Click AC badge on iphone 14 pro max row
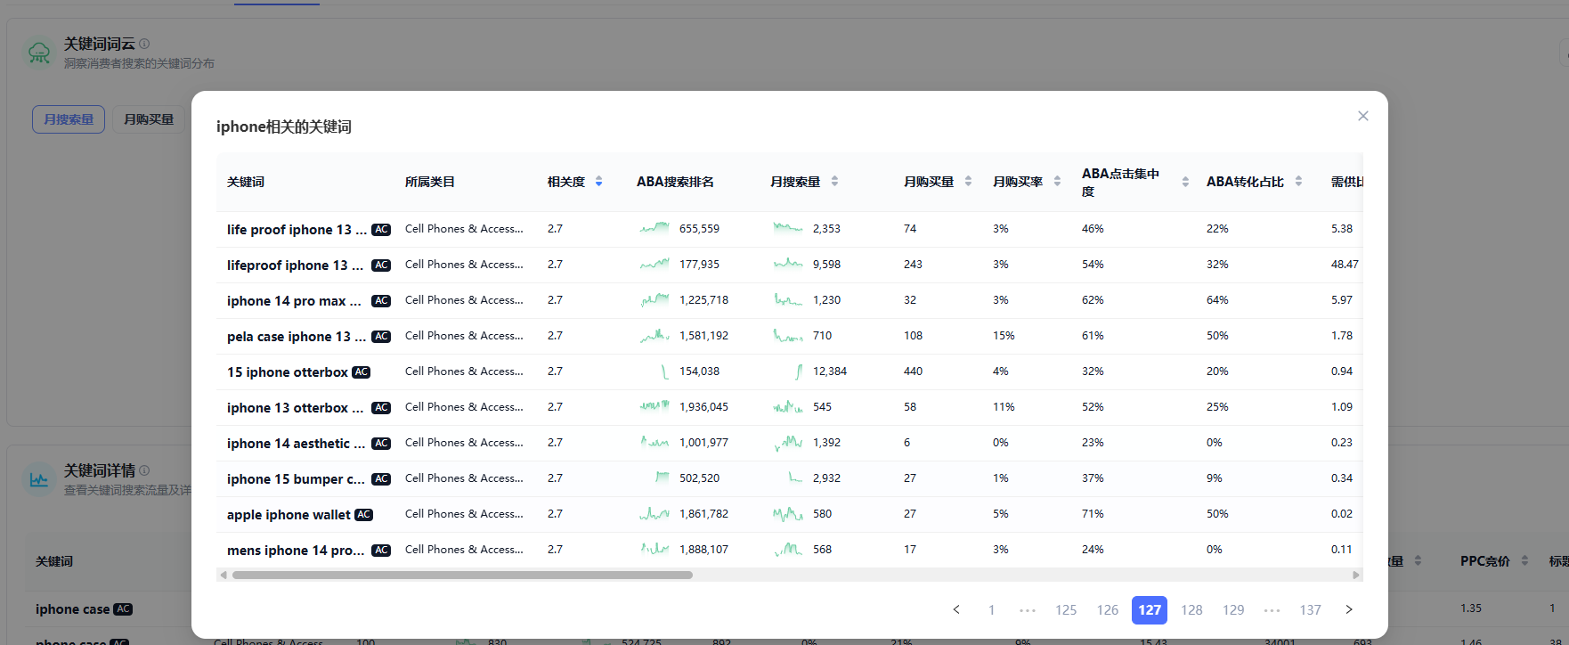 pyautogui.click(x=381, y=301)
